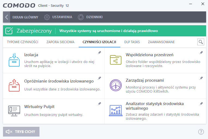Open Zarządzaj procesami gauge icon

(116, 85)
